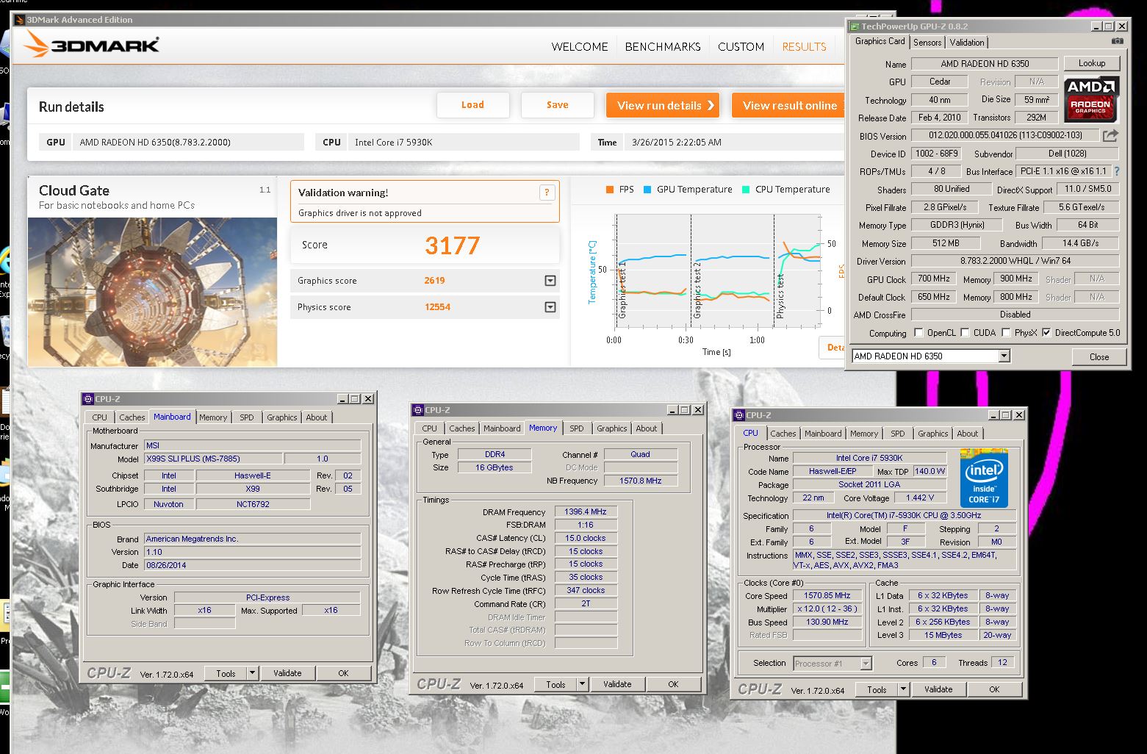Screen dimensions: 1147x754
Task: Open the Validation warning help question mark
Action: pos(547,193)
